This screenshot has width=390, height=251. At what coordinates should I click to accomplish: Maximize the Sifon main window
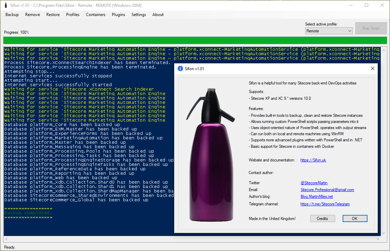click(x=366, y=5)
